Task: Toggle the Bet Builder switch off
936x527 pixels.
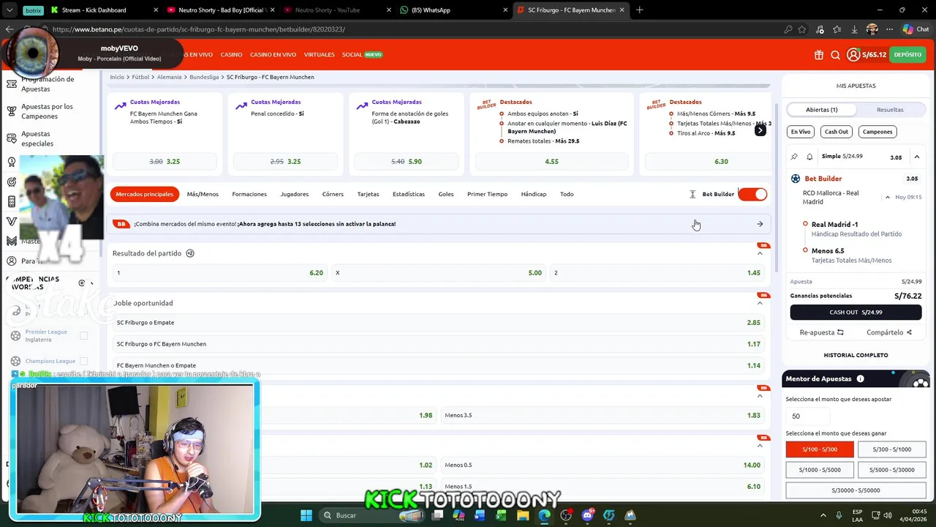Action: pyautogui.click(x=752, y=194)
